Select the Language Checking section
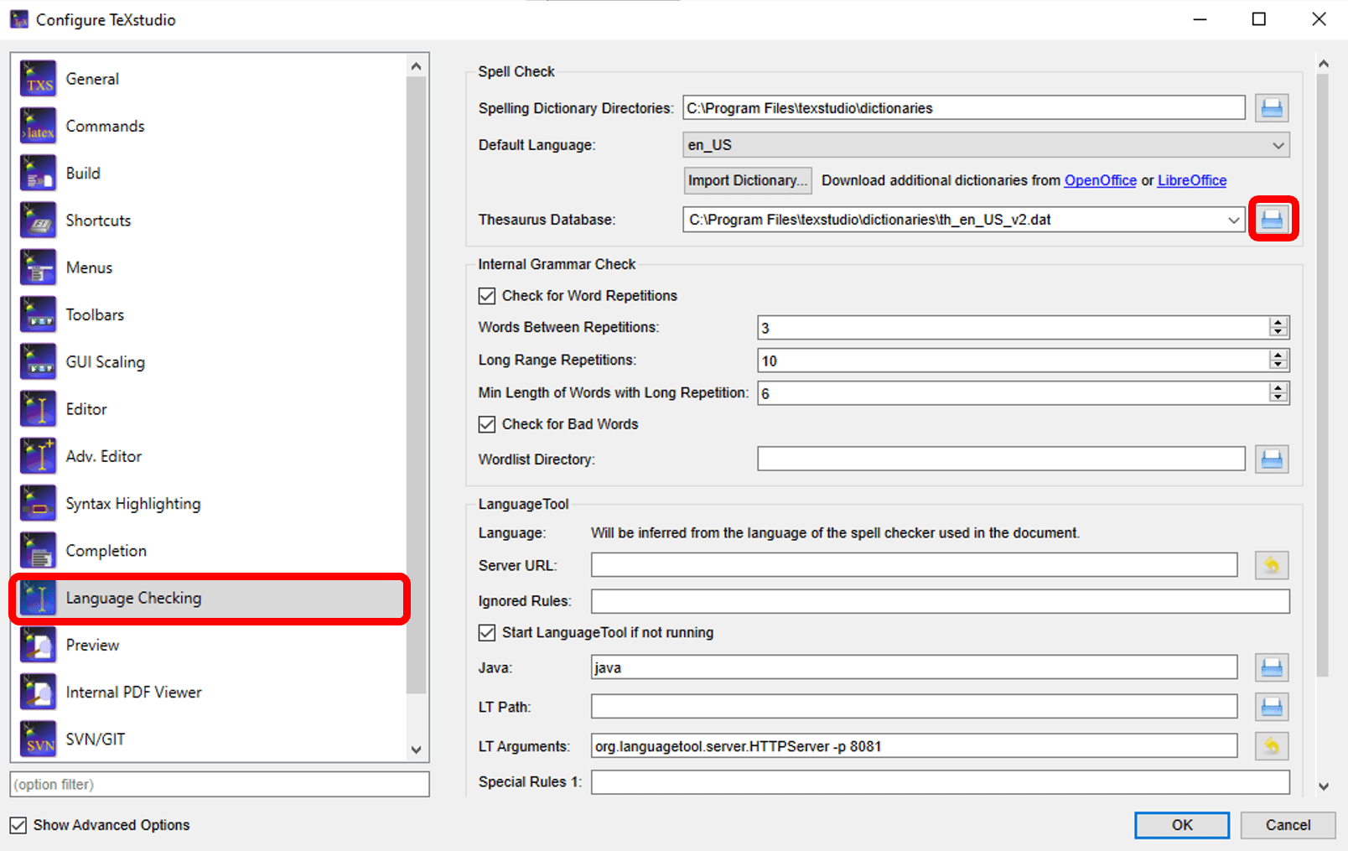Image resolution: width=1348 pixels, height=851 pixels. pos(133,598)
